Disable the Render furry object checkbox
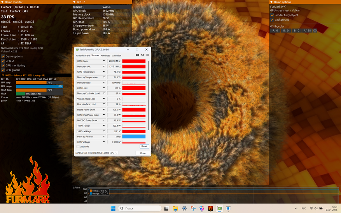Screen dimensions: 341x213 pos(272,15)
